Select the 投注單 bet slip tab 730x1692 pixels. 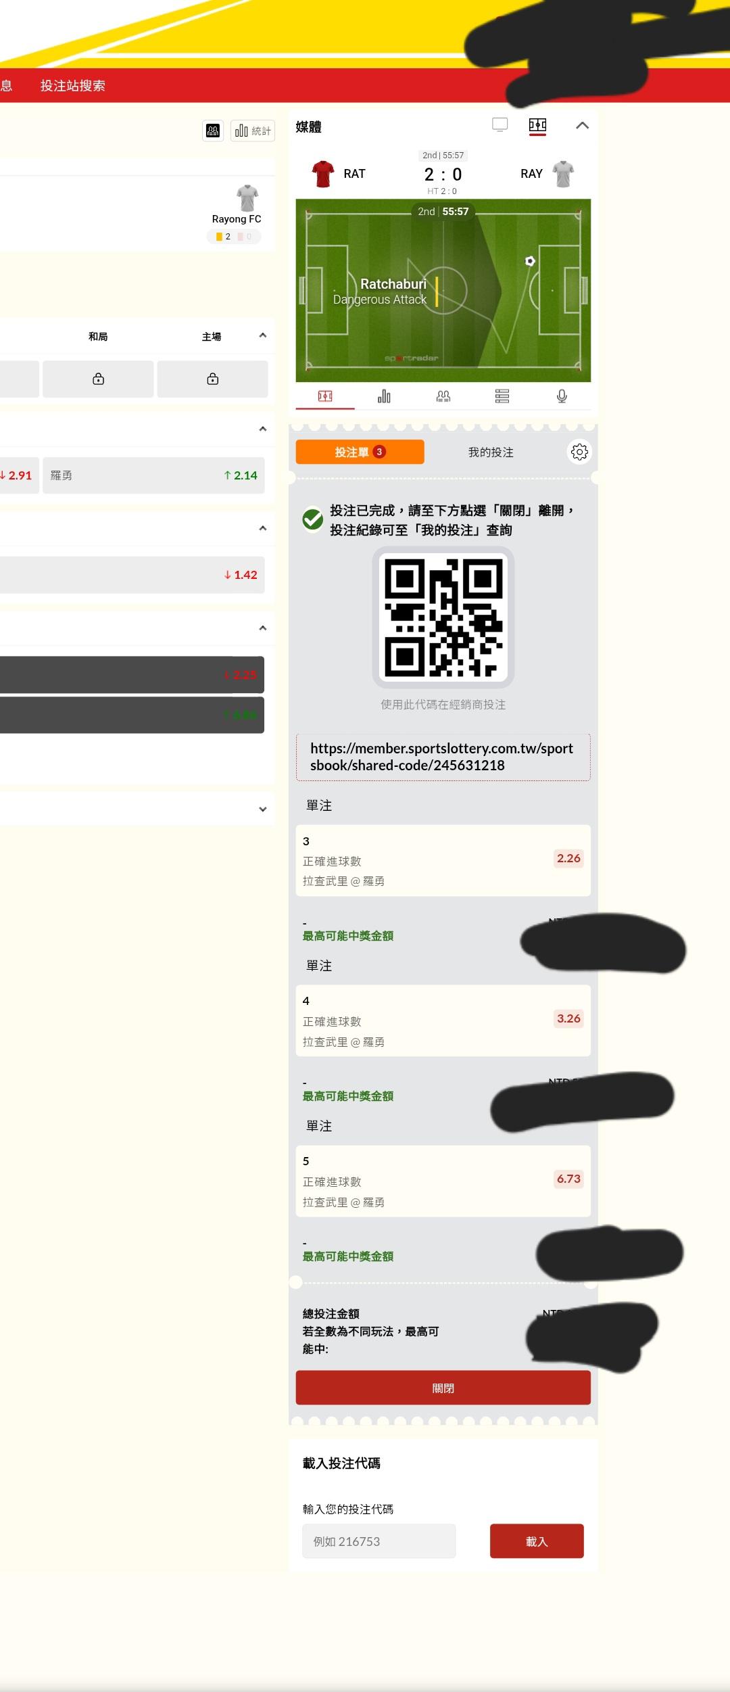point(360,452)
